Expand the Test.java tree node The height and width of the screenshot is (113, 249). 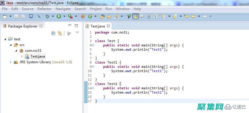(22, 56)
